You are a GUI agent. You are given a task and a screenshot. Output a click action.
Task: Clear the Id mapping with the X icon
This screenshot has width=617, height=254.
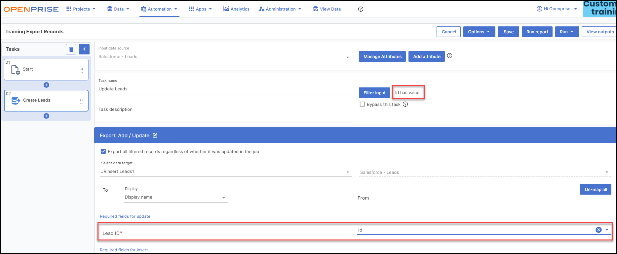click(x=598, y=230)
